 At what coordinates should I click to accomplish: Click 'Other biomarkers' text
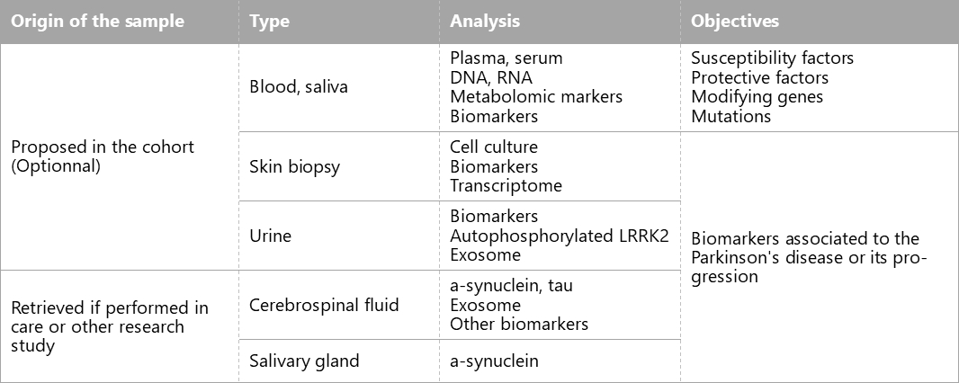519,324
